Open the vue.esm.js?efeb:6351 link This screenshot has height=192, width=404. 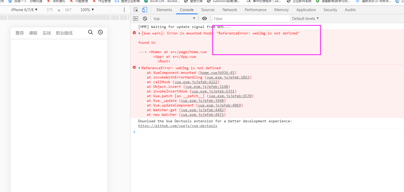213,91
